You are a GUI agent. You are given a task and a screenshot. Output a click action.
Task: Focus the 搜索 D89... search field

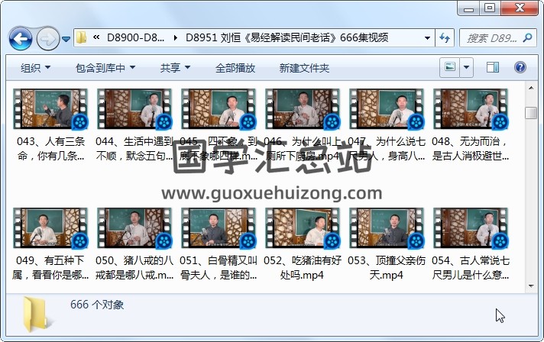[x=491, y=37]
